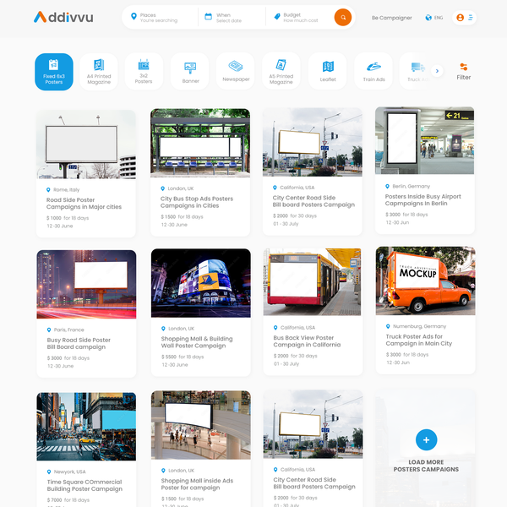
Task: Open the London bus stop image
Action: coord(200,143)
